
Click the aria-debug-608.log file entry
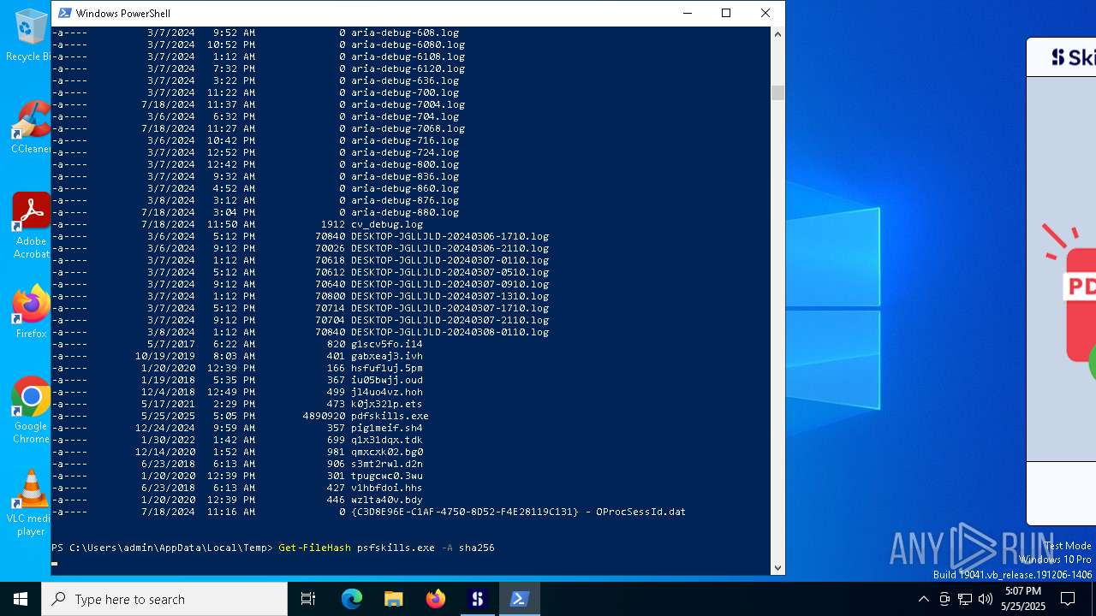pos(405,33)
